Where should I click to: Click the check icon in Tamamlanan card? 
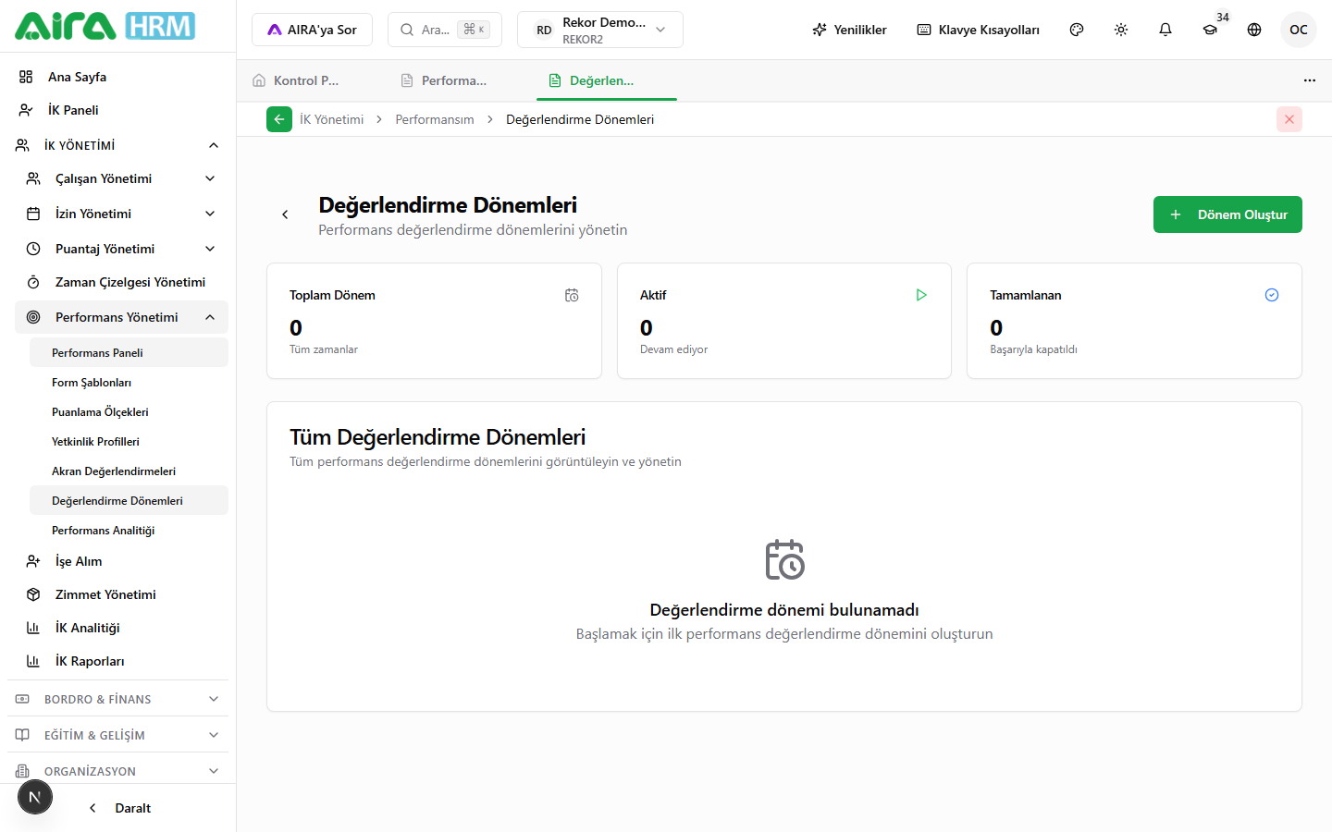coord(1272,295)
